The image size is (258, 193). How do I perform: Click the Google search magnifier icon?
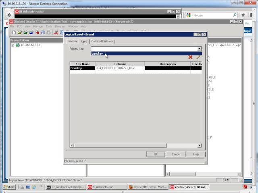[235, 15]
